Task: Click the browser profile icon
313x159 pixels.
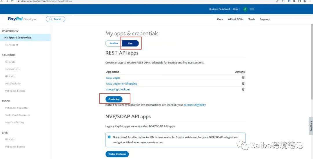Action: pyautogui.click(x=305, y=1)
